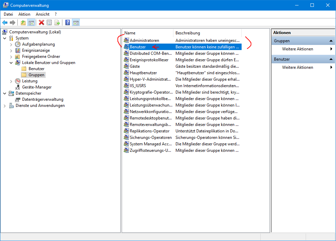Expand the Freigegebene Ordner node
Image resolution: width=336 pixels, height=241 pixels.
pyautogui.click(x=11, y=57)
